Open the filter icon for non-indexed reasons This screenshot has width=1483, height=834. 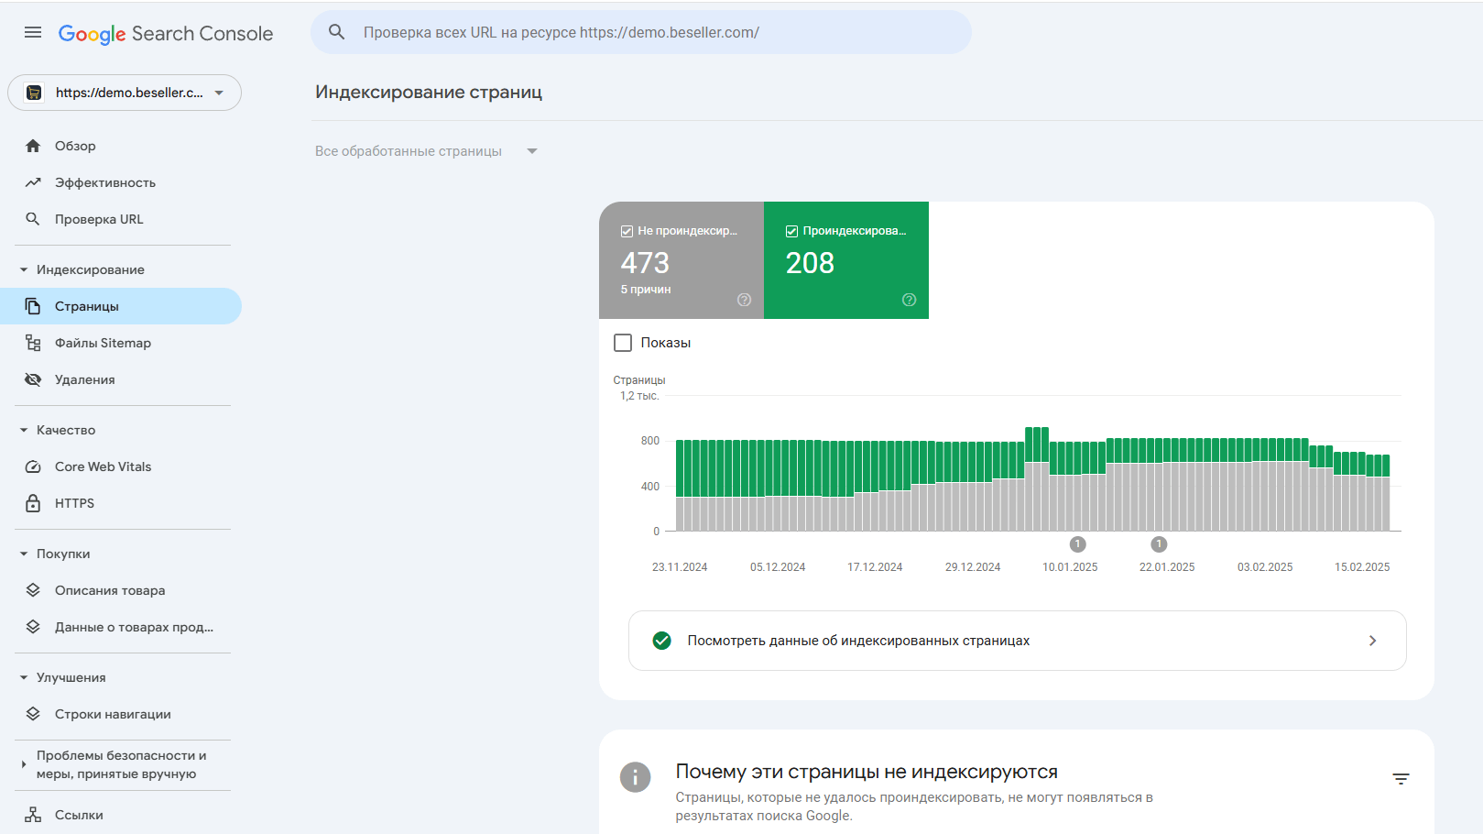(x=1401, y=779)
